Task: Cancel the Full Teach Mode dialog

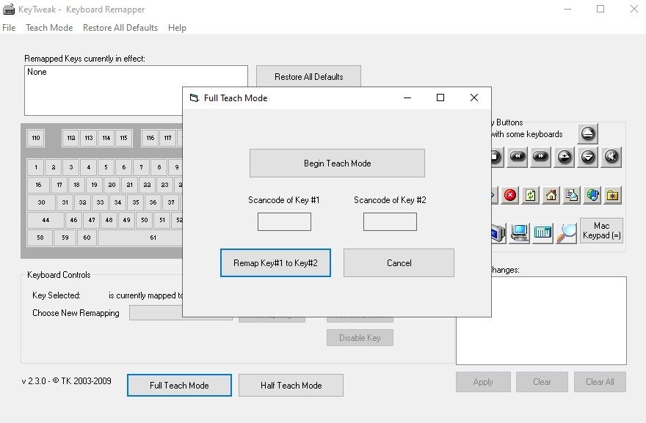Action: (399, 263)
